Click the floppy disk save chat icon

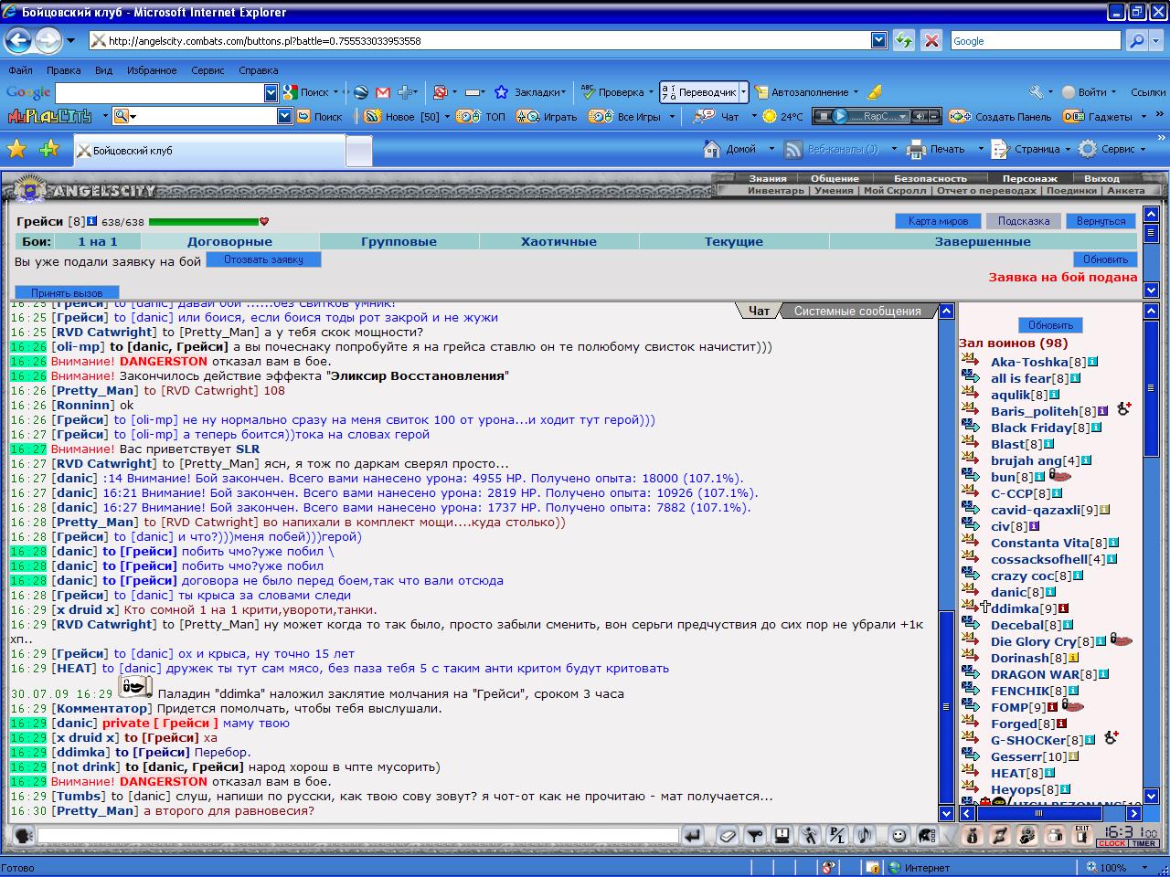pyautogui.click(x=782, y=835)
